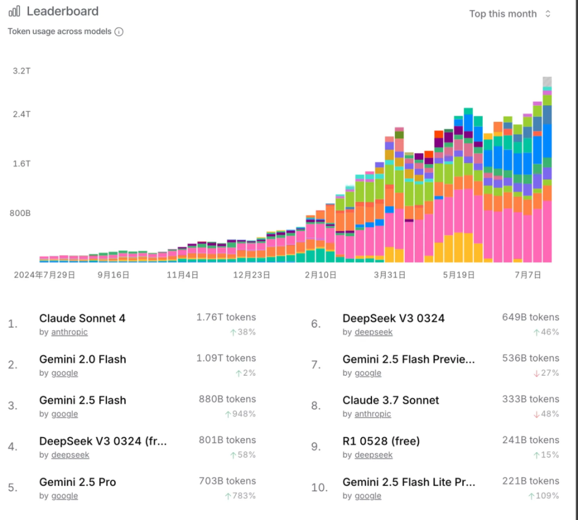
Task: Click the info icon beside Token usage
Action: [119, 32]
